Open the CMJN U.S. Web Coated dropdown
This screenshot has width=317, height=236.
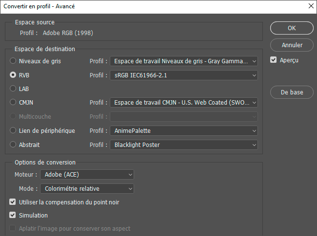point(184,103)
